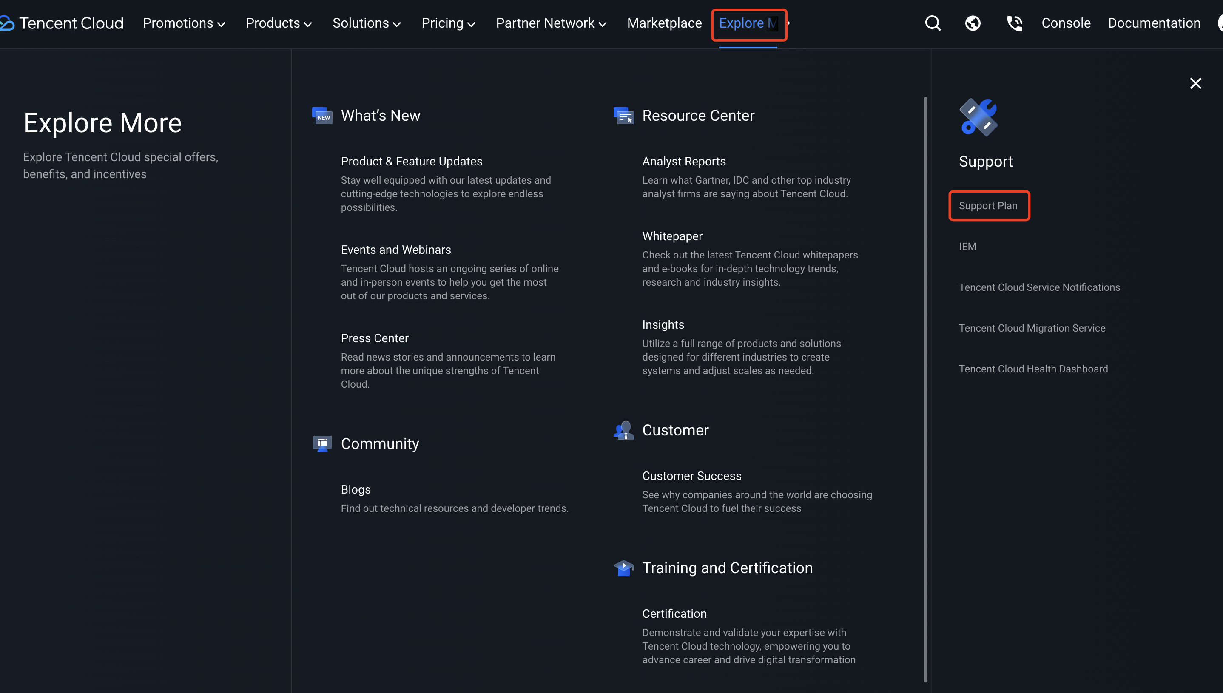The width and height of the screenshot is (1223, 693).
Task: Open the Support Plan link
Action: coord(988,206)
